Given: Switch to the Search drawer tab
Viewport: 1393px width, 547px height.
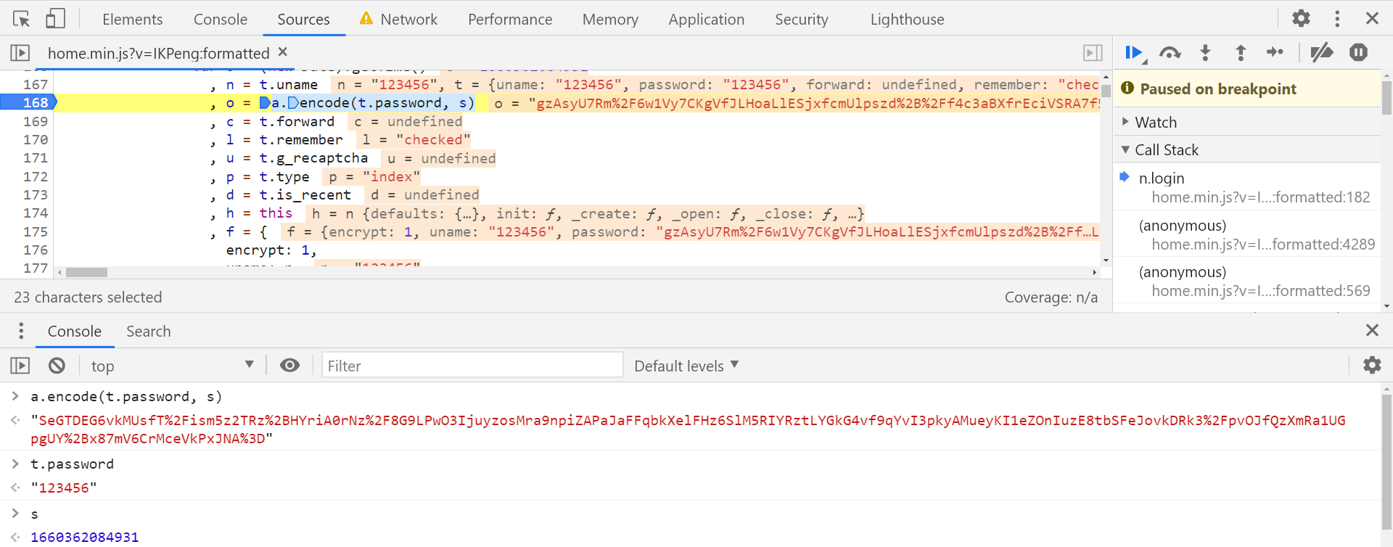Looking at the screenshot, I should click(x=149, y=331).
